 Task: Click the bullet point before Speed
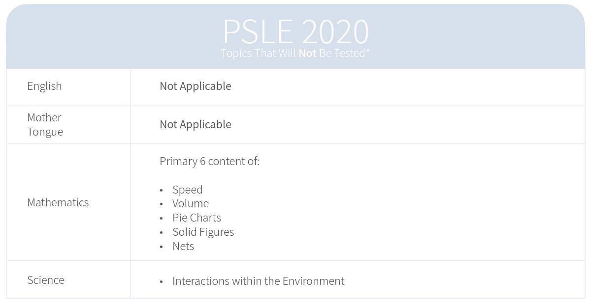tap(162, 191)
